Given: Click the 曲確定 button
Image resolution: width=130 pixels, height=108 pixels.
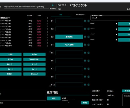Looking at the screenshot, I should pyautogui.click(x=85, y=103).
